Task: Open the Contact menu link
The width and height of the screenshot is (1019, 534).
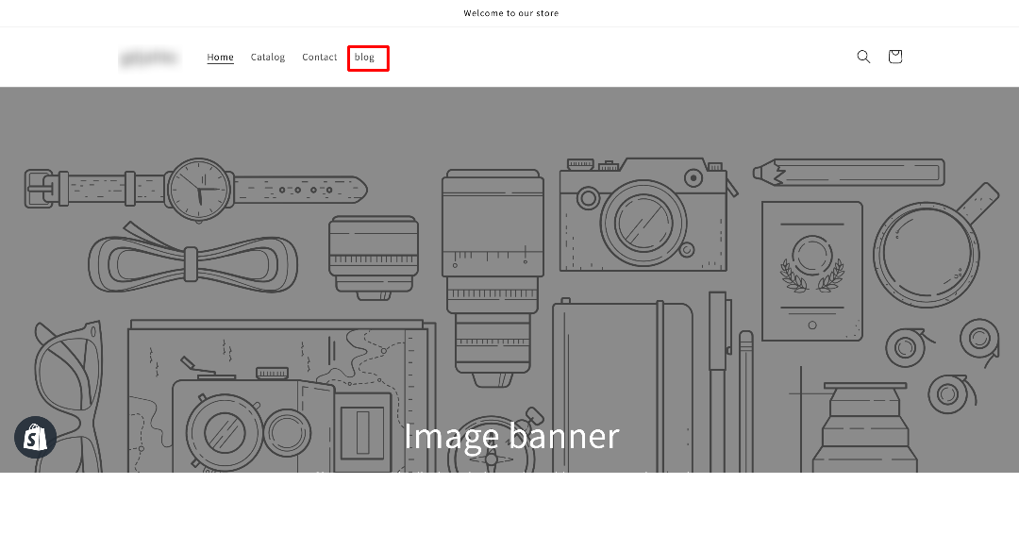Action: tap(319, 58)
